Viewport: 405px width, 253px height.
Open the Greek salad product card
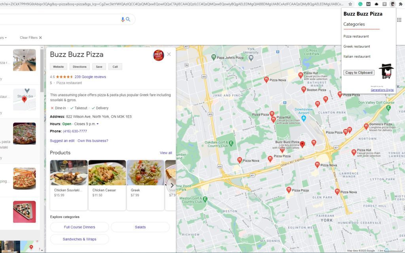click(146, 185)
